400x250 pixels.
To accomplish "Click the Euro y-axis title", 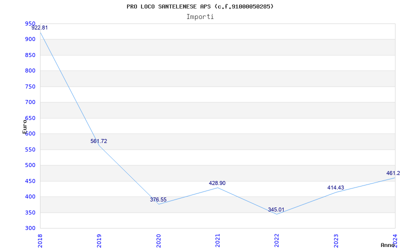I will [x=24, y=126].
